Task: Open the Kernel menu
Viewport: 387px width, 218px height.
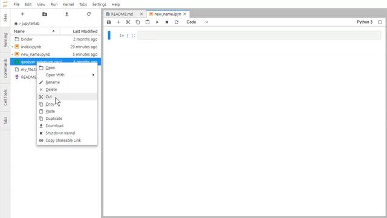Action: pos(68,4)
